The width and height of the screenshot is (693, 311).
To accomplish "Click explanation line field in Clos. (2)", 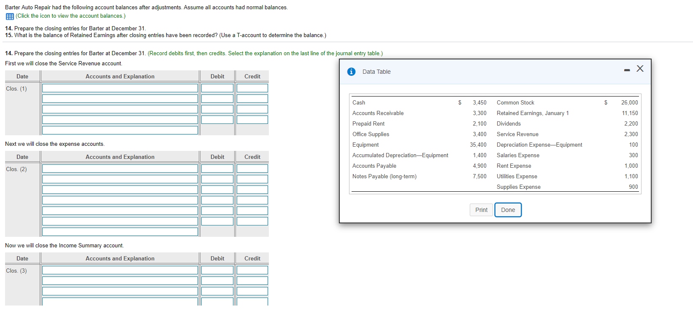I will point(120,232).
